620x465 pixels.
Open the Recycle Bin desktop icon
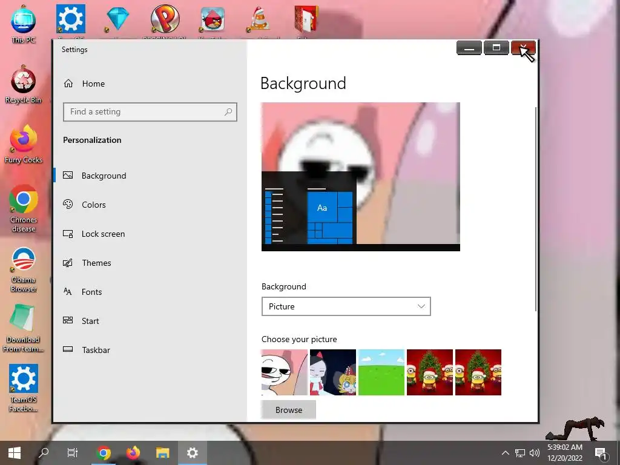(24, 84)
